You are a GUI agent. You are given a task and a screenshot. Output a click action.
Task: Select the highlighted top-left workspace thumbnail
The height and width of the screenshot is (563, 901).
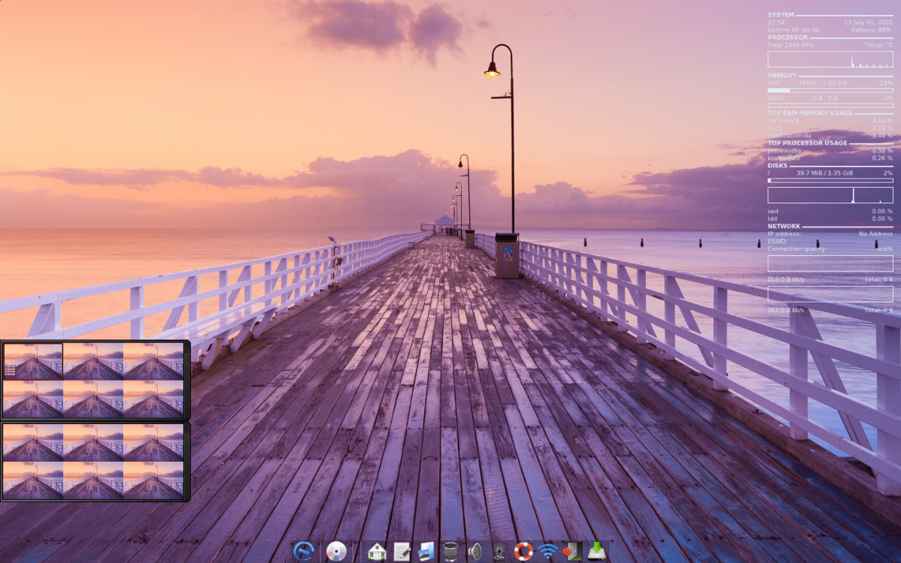pos(34,360)
